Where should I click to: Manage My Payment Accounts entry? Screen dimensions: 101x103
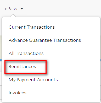33,80
